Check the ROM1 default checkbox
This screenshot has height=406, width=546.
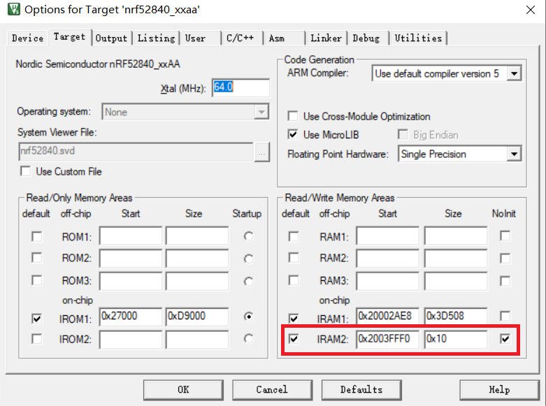[36, 236]
